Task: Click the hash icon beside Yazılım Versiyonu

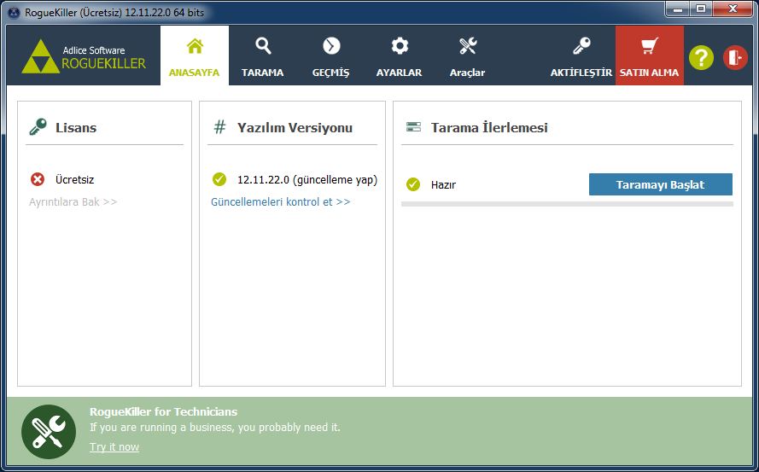Action: (219, 127)
